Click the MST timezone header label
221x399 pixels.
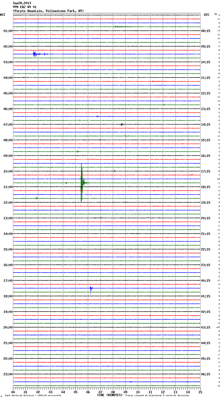coord(3,15)
